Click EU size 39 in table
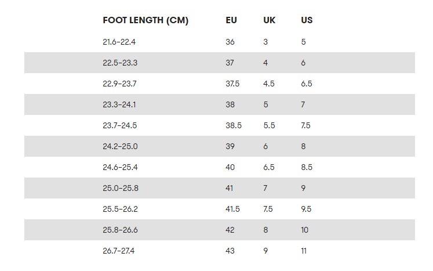The image size is (433, 271). click(x=230, y=147)
